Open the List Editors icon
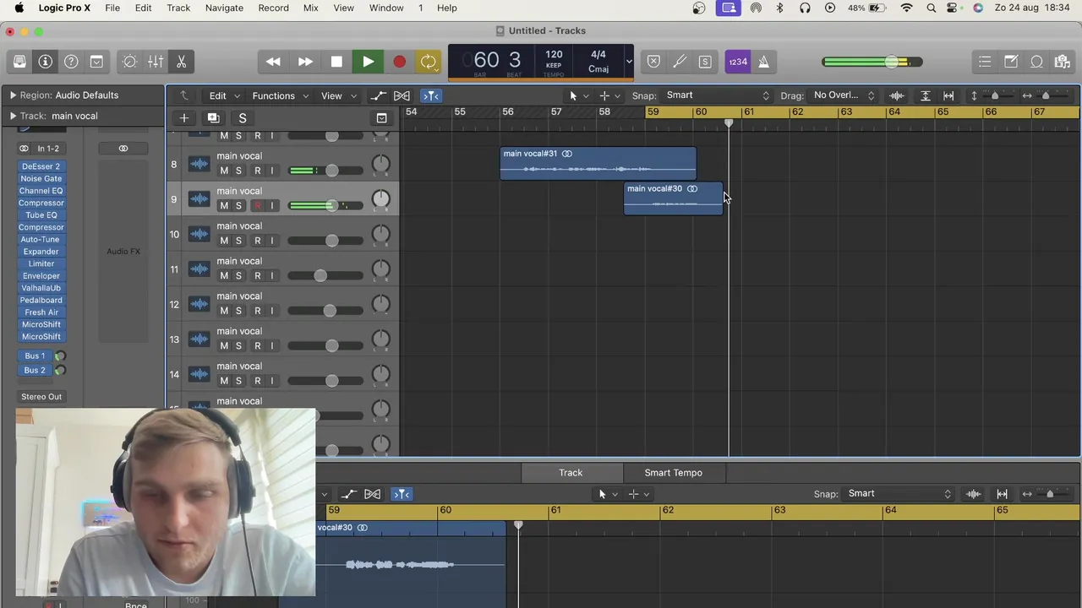The height and width of the screenshot is (608, 1082). tap(985, 62)
